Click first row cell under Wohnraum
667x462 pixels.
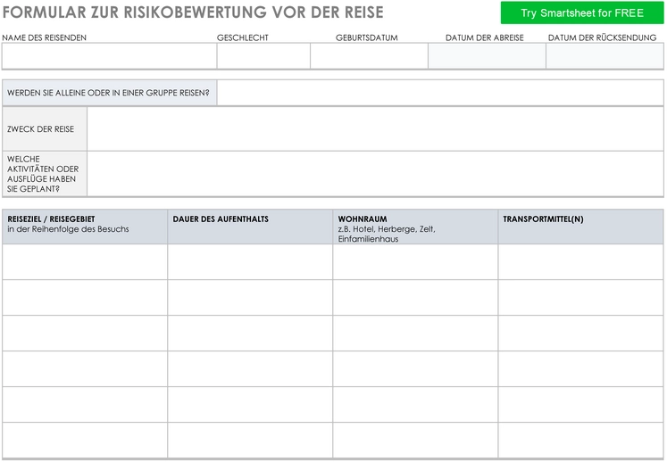pyautogui.click(x=415, y=262)
